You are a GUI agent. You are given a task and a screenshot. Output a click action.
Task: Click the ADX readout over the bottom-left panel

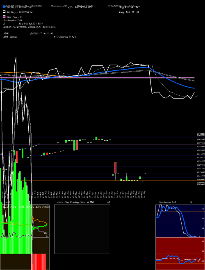(26, 207)
